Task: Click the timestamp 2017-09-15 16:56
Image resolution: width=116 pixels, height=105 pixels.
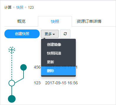Action: tap(61, 83)
